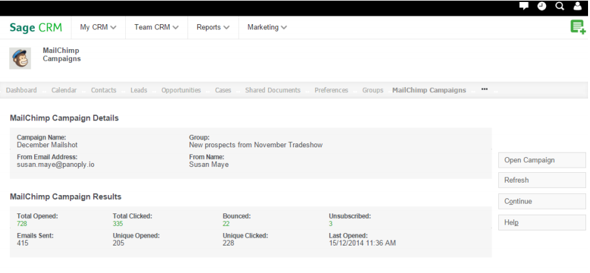This screenshot has height=273, width=590.
Task: Click the susan.maye@panoply.io email address
Action: pyautogui.click(x=56, y=164)
